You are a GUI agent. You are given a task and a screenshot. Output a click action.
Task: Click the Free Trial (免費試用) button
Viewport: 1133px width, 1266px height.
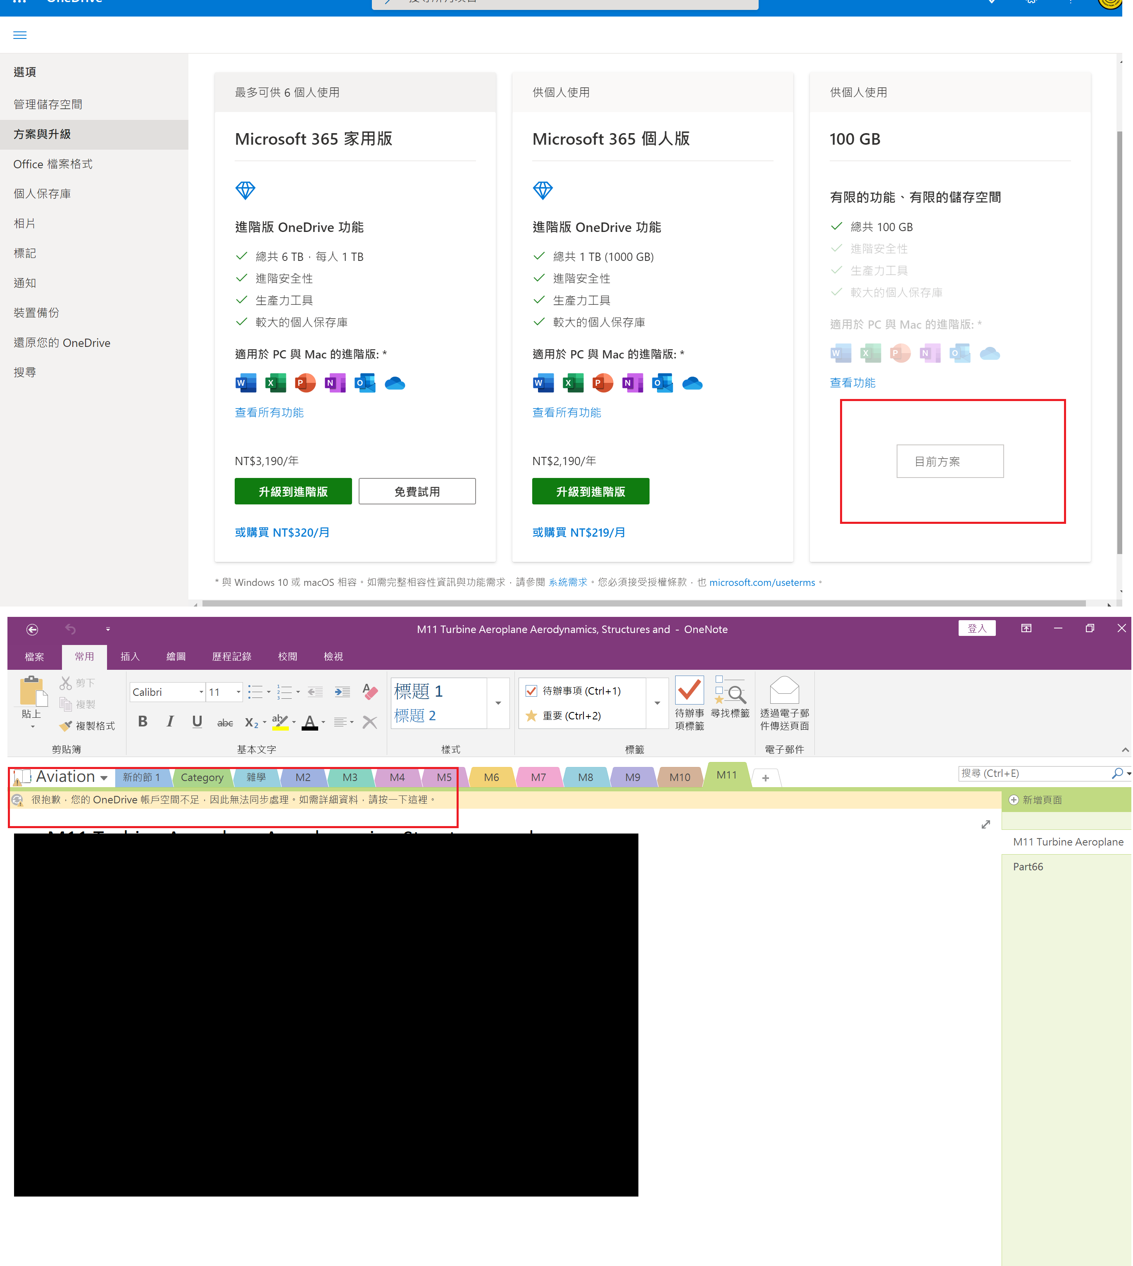pyautogui.click(x=417, y=492)
